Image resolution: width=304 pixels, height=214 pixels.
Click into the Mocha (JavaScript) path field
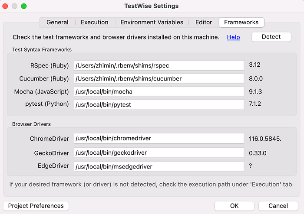point(159,91)
